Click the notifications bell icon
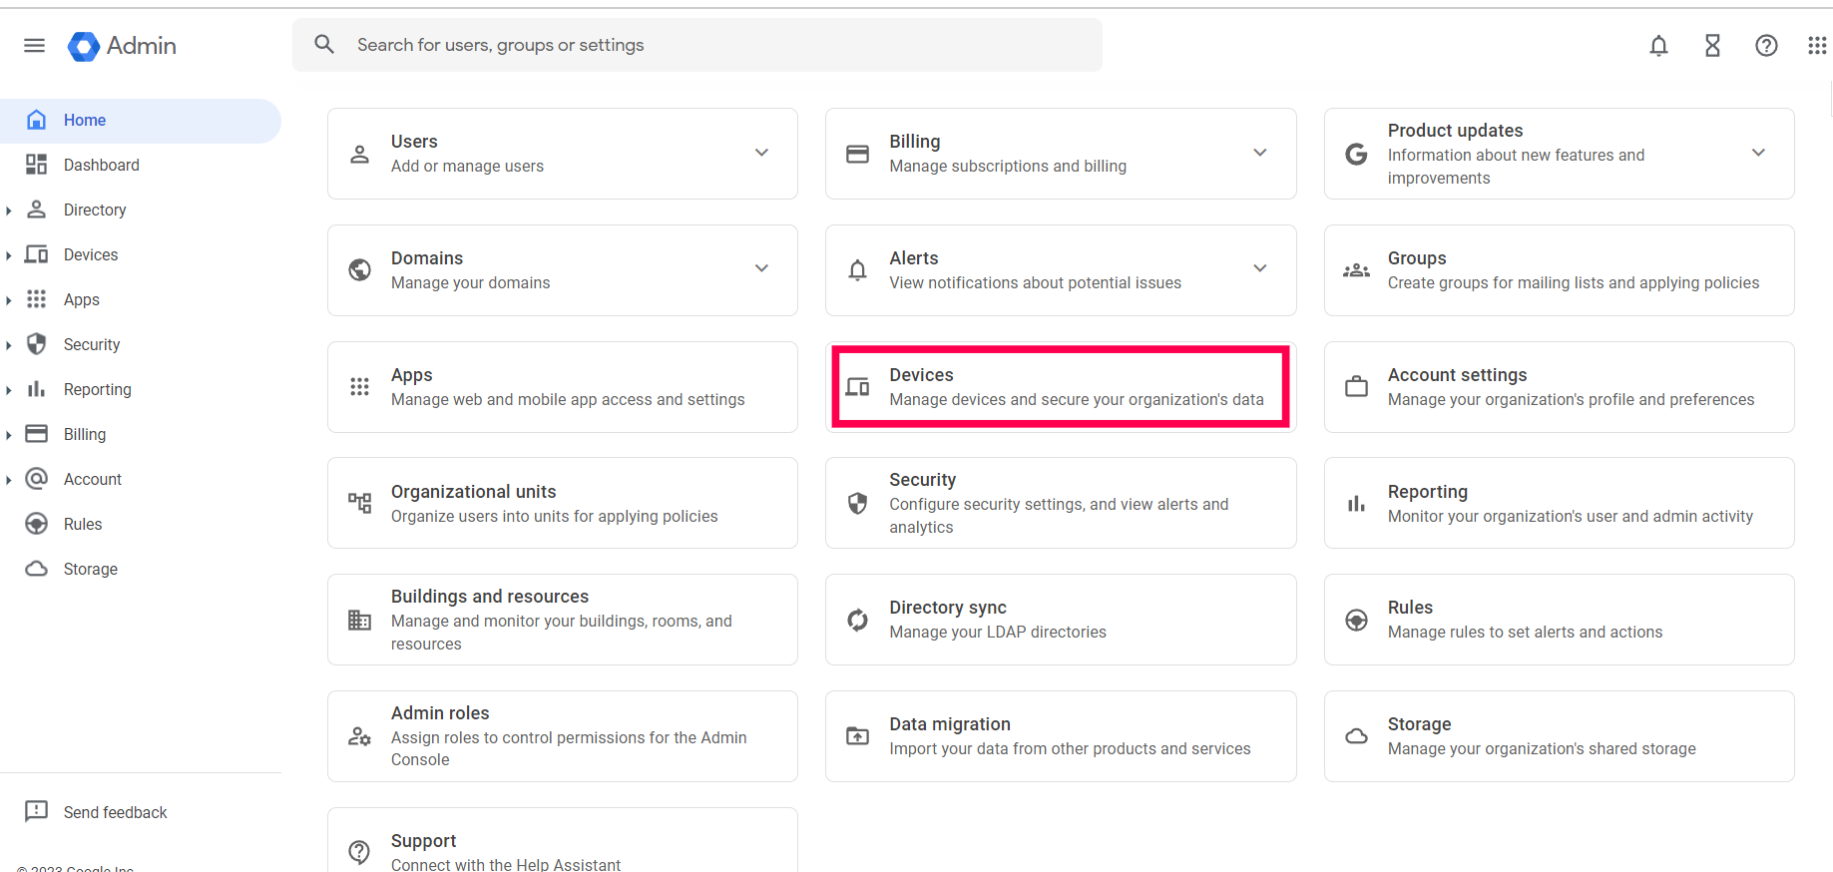 [x=1658, y=46]
